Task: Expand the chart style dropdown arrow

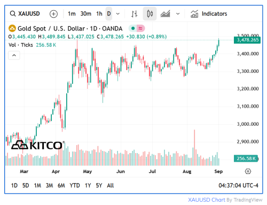Action: coord(178,14)
